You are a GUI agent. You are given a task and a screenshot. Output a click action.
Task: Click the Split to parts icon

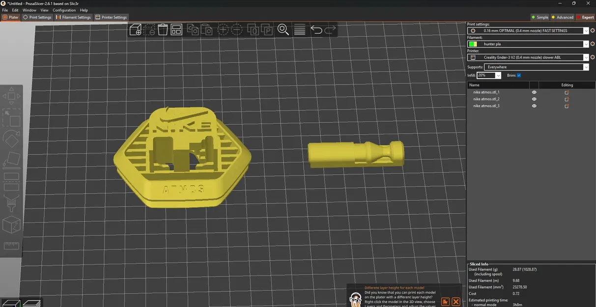click(267, 30)
